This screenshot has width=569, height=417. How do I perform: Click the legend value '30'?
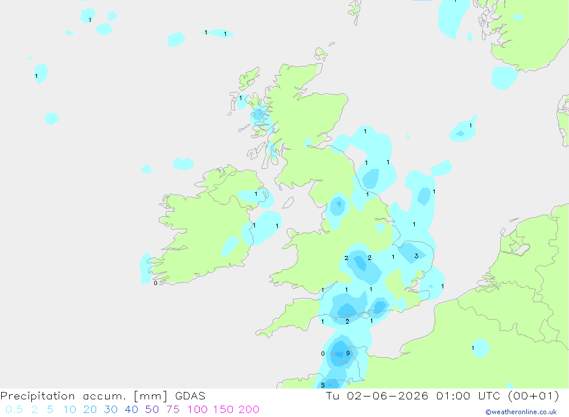[111, 410]
